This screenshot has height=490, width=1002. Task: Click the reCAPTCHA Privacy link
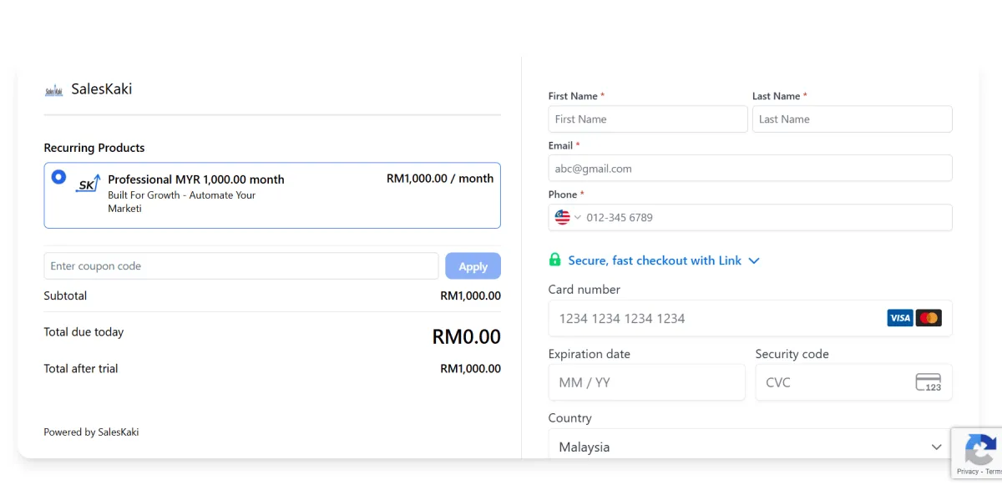(968, 472)
